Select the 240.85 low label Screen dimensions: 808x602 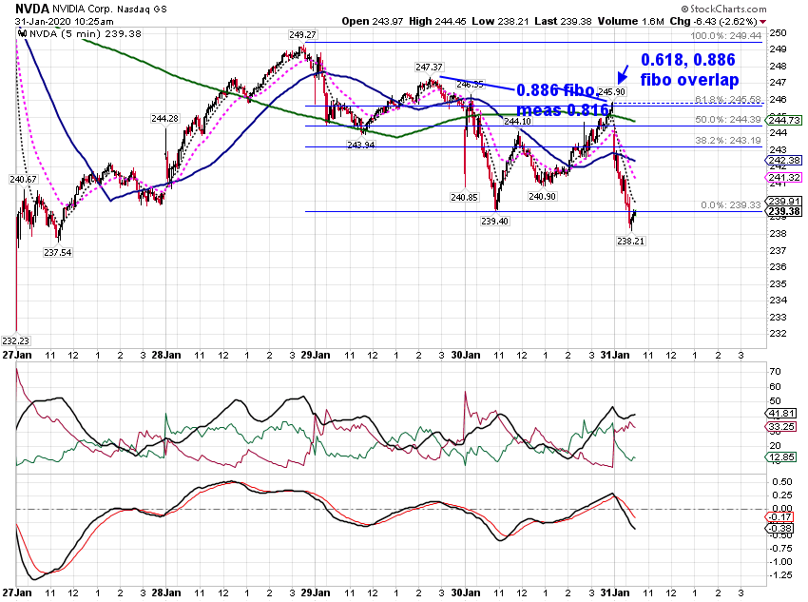[x=464, y=197]
